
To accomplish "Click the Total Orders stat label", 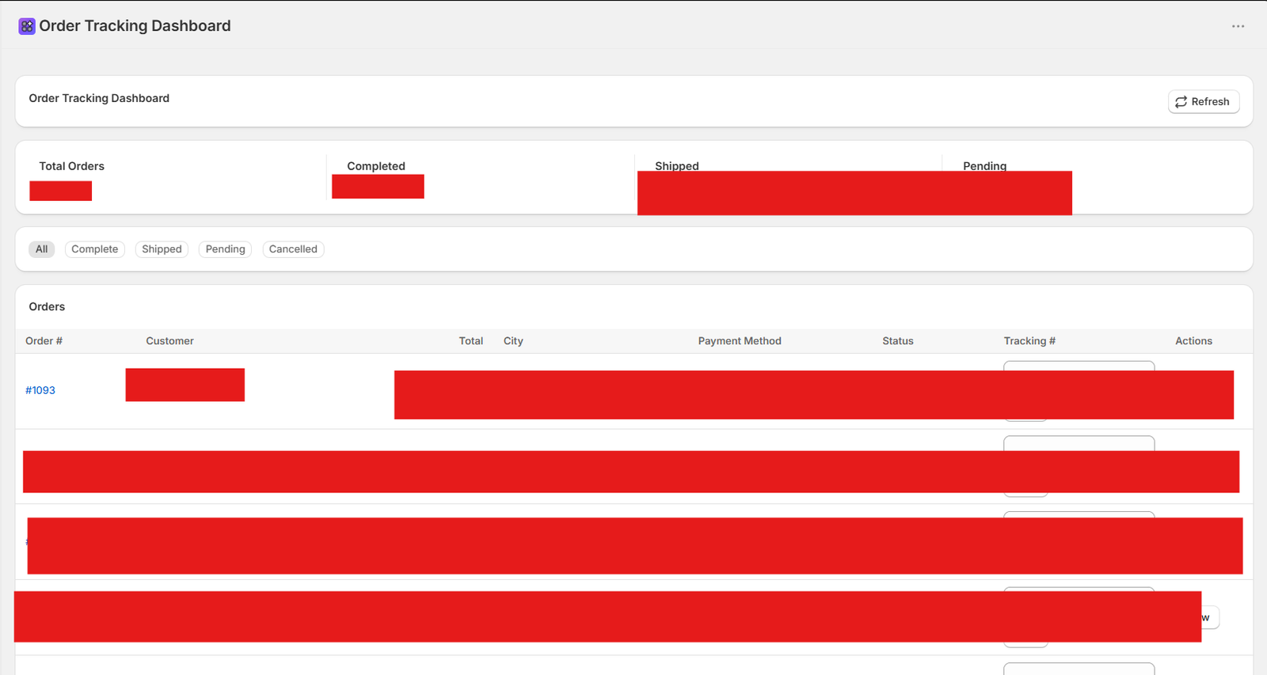I will [x=72, y=166].
